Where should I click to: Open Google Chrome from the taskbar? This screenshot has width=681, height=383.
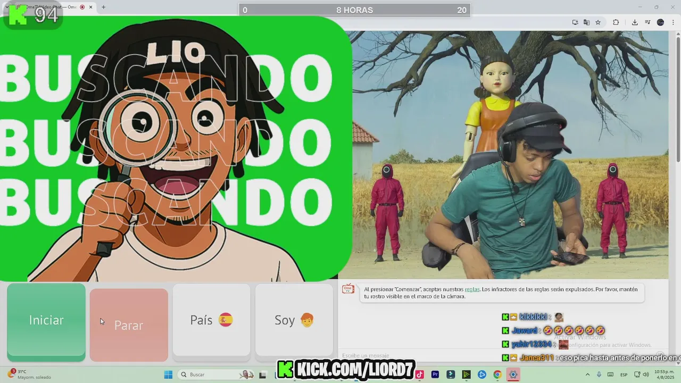[497, 374]
